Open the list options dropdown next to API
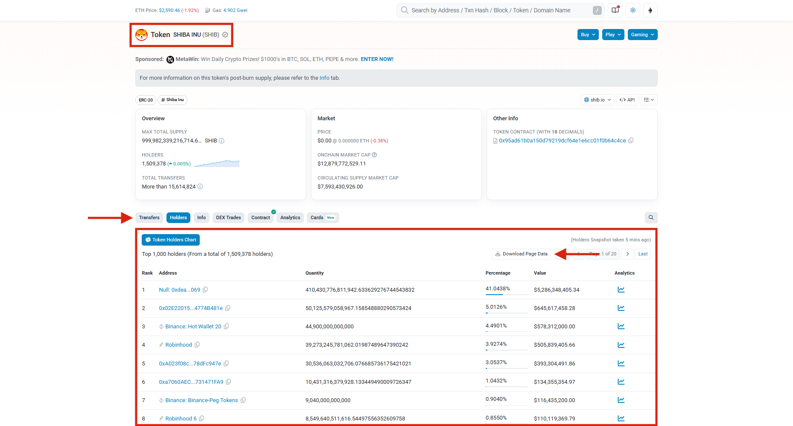This screenshot has height=426, width=793. pyautogui.click(x=648, y=100)
